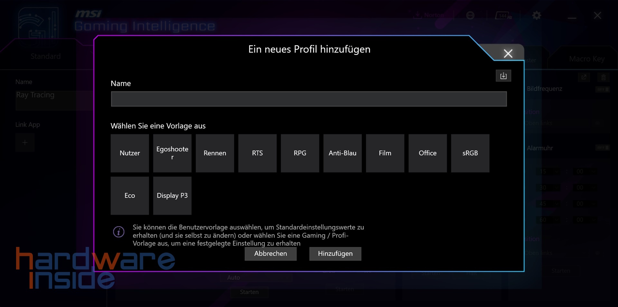Choose the Egoshooter template
Screen dimensions: 618x307
(172, 153)
